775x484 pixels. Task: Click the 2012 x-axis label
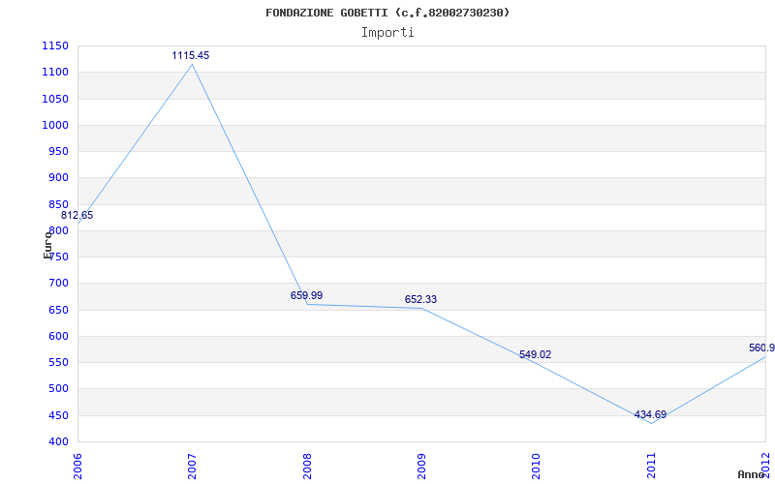766,465
